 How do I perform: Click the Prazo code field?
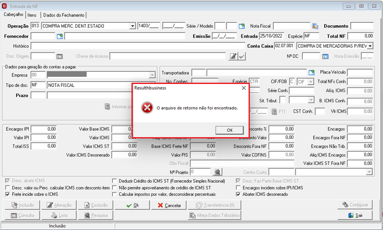(38, 95)
